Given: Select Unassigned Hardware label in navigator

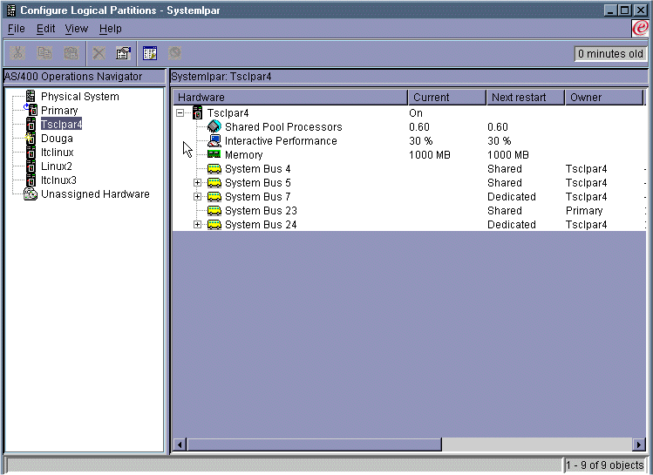Looking at the screenshot, I should pos(95,194).
